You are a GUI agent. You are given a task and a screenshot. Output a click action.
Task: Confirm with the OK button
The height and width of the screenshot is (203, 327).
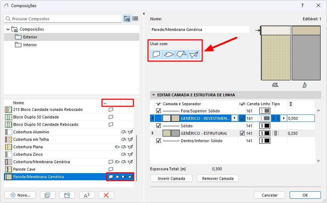click(305, 195)
